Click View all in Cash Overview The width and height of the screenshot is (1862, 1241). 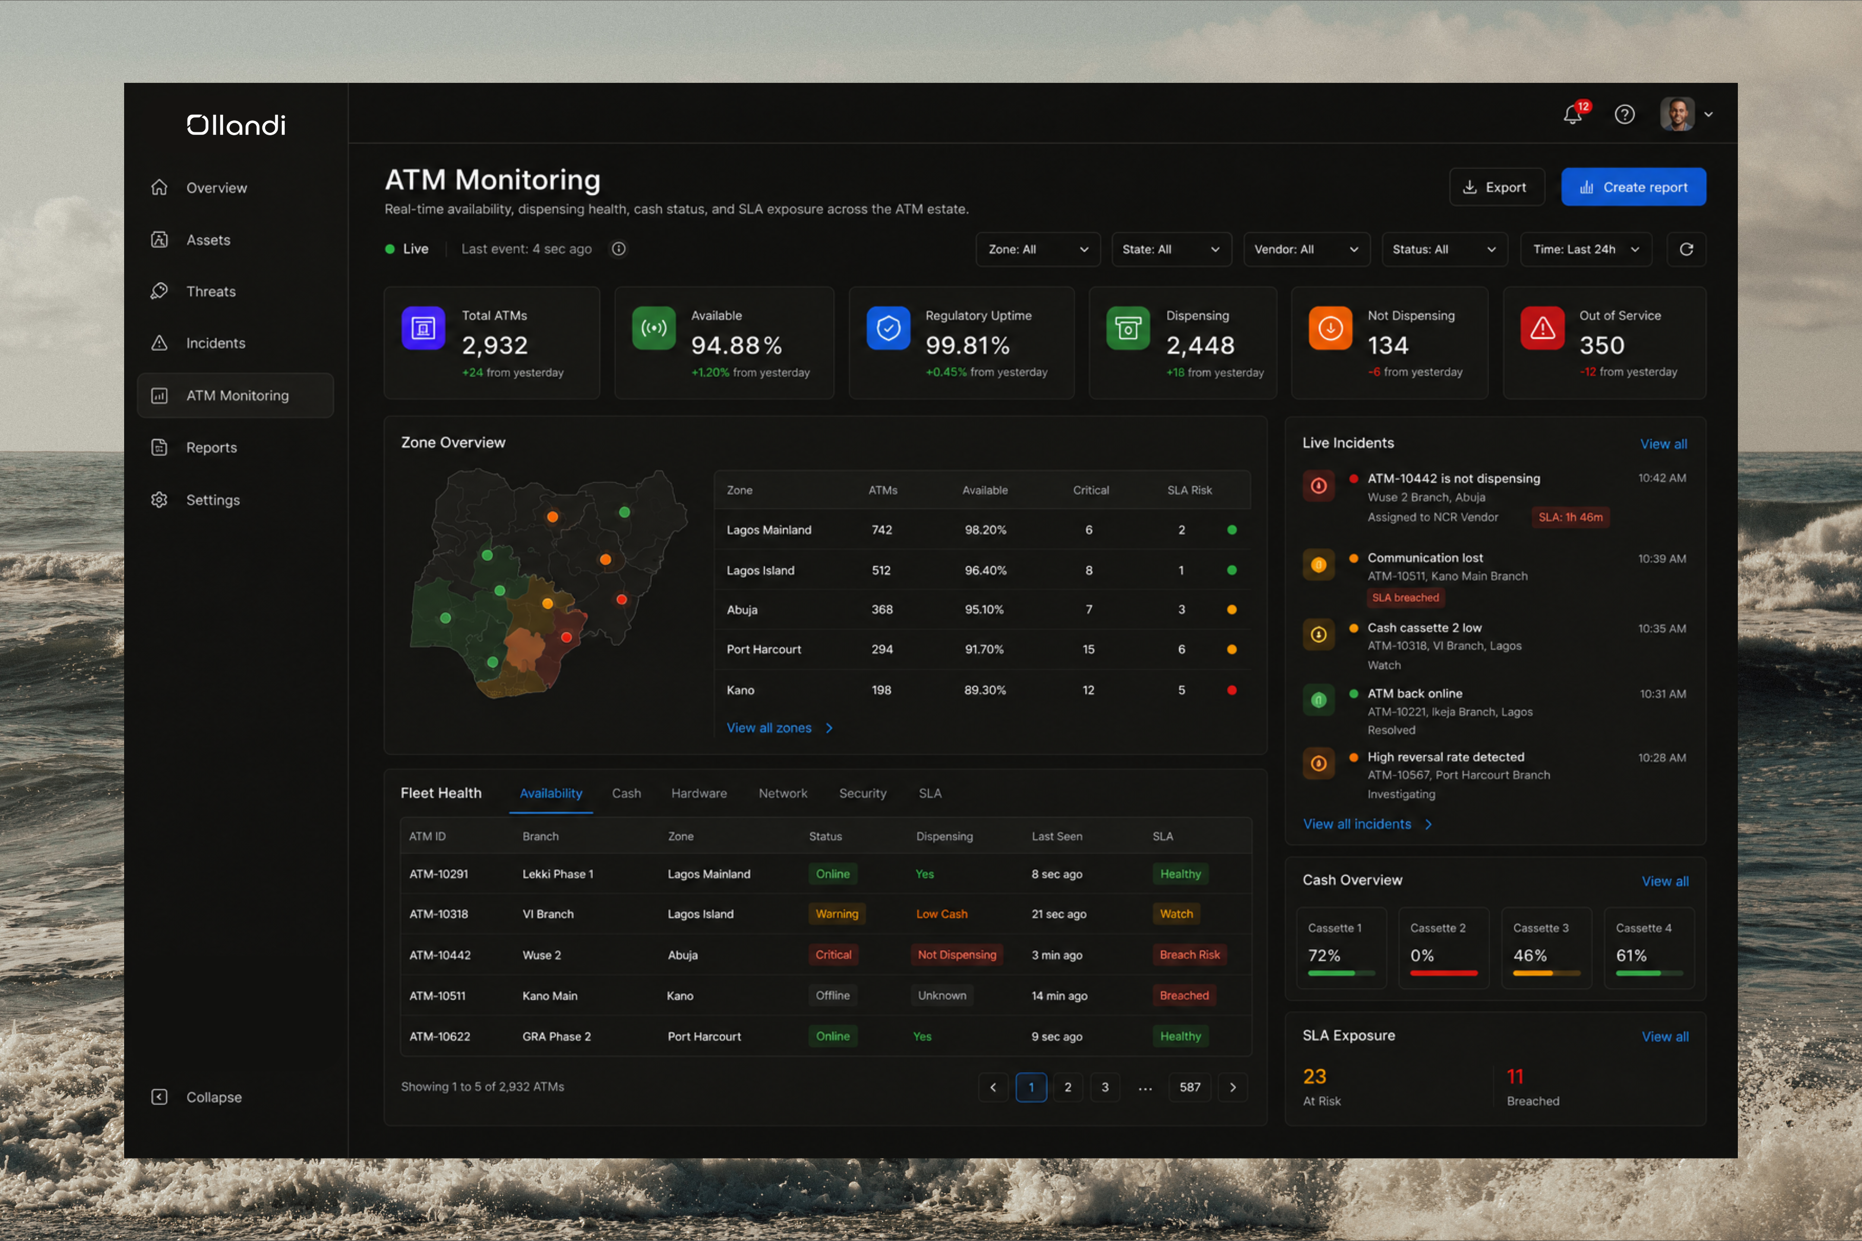coord(1665,881)
